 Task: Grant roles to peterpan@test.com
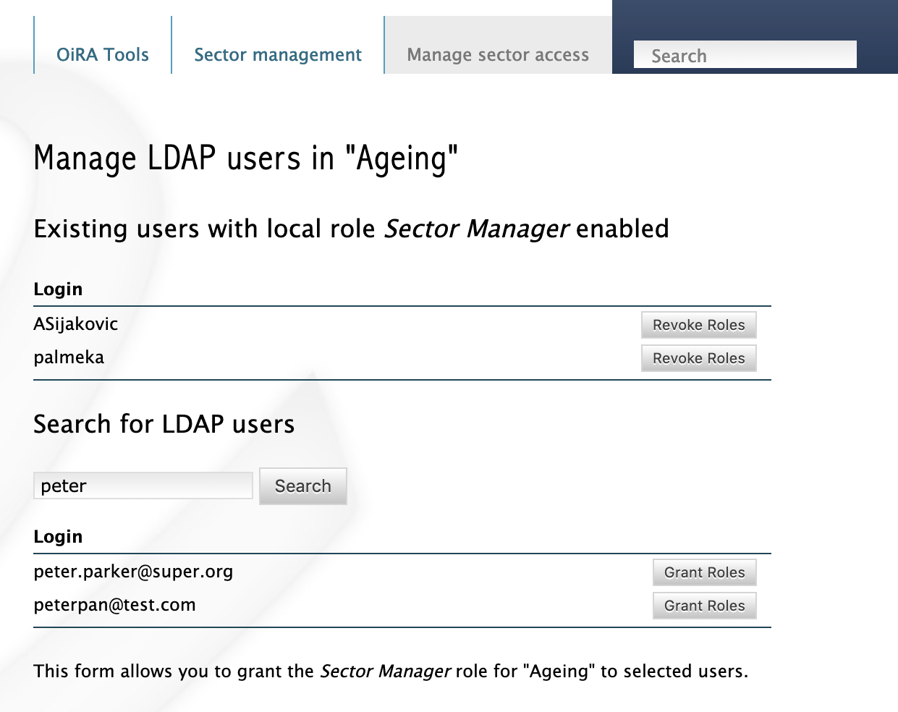tap(704, 606)
